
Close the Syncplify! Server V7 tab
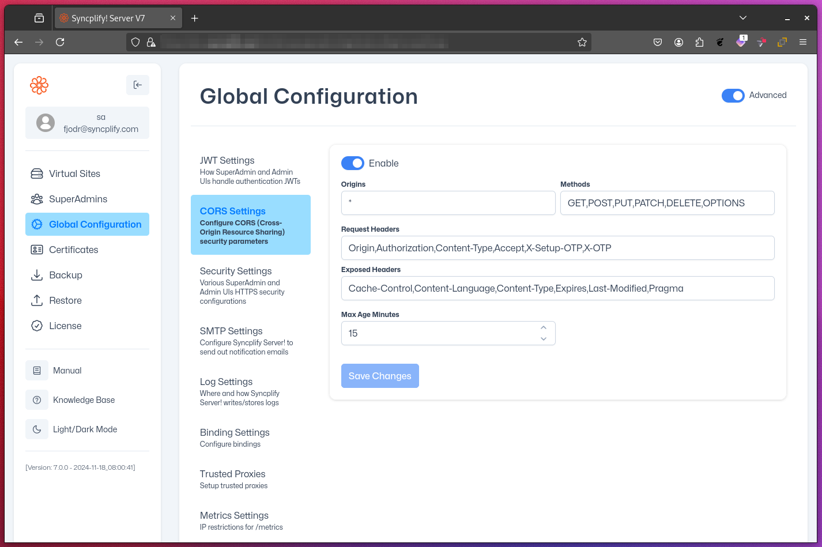[x=172, y=18]
